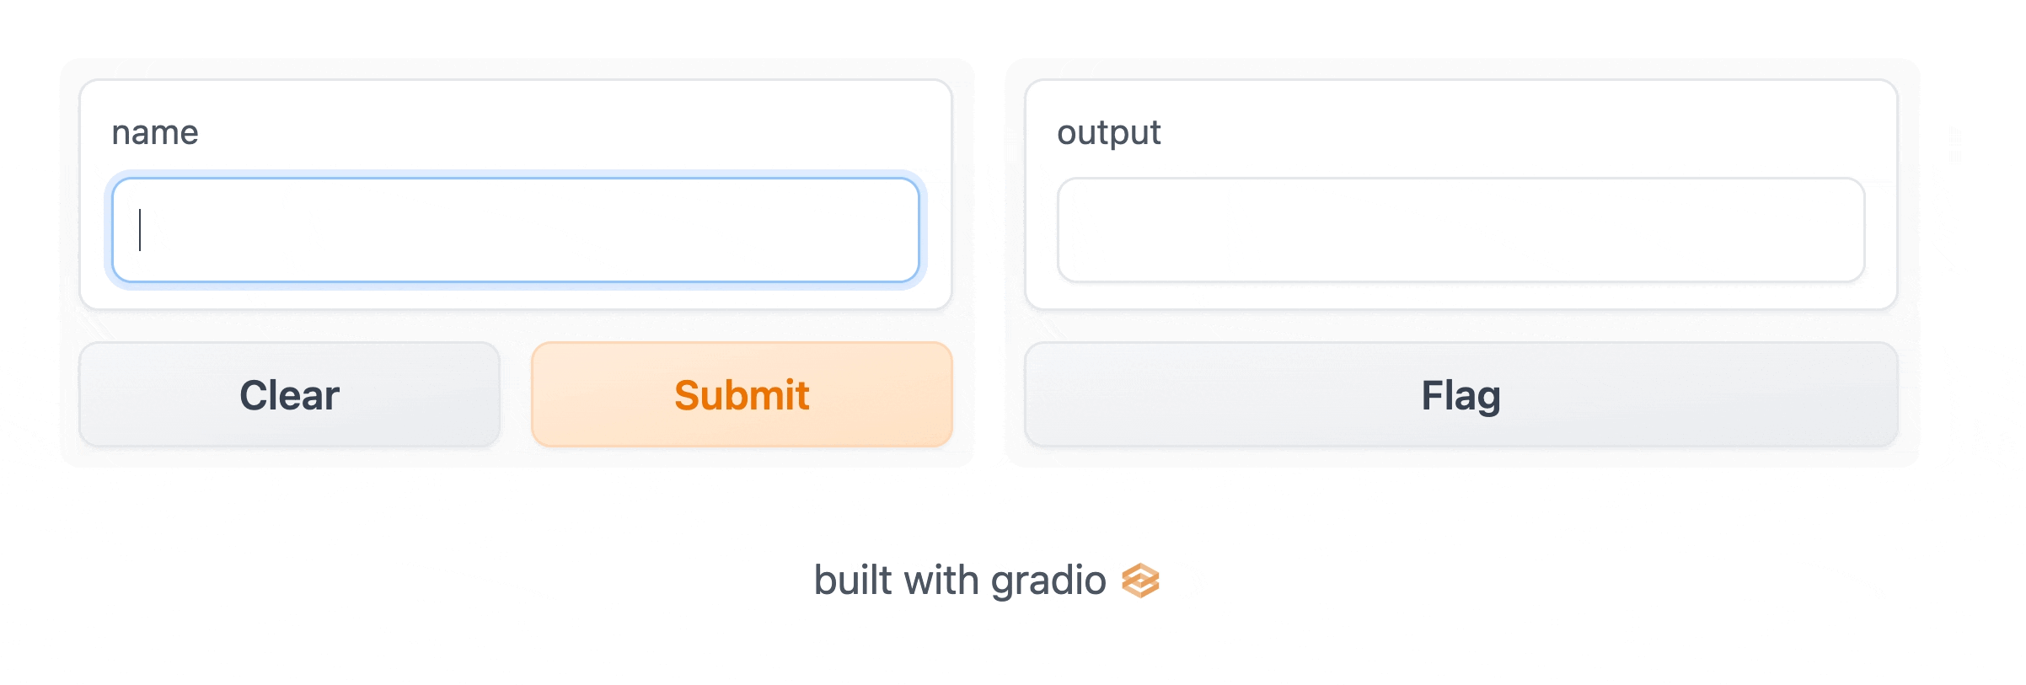Click the 'output' label

click(x=1109, y=131)
